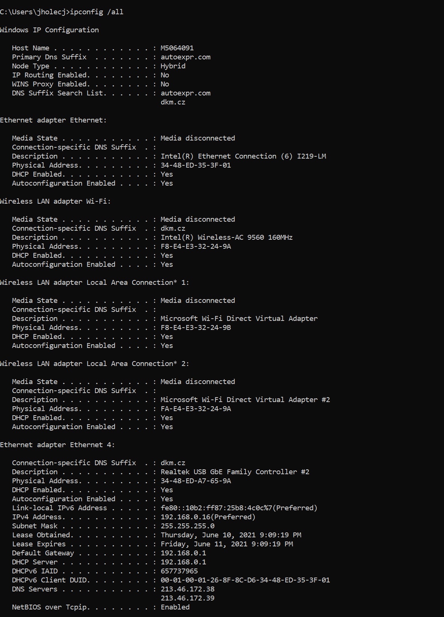Click the Default Gateway value 192.168.0.1

pos(183,553)
